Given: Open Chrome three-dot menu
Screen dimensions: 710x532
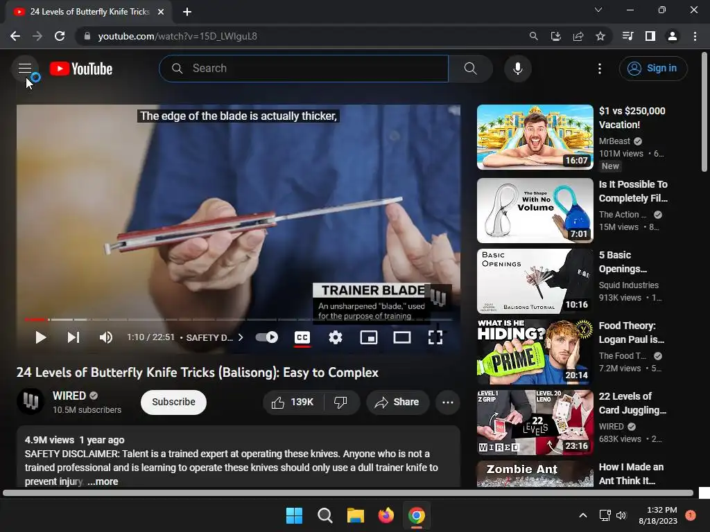Looking at the screenshot, I should coord(695,36).
